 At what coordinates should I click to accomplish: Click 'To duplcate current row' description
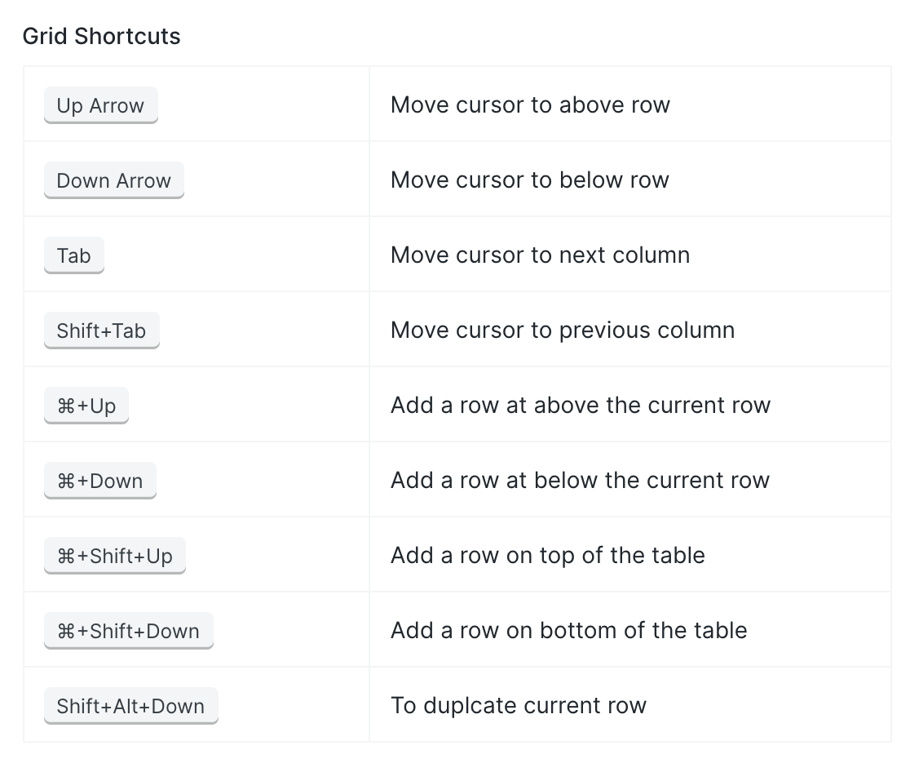click(519, 706)
